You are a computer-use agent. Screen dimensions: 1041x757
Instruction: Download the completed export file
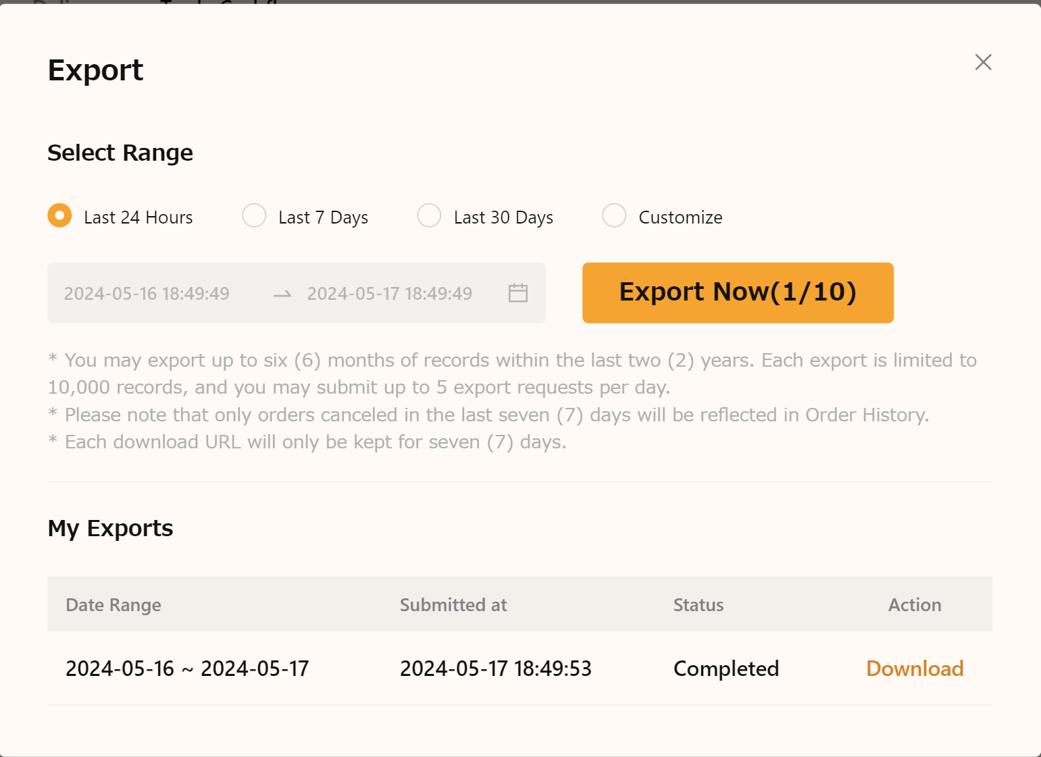[x=914, y=668]
